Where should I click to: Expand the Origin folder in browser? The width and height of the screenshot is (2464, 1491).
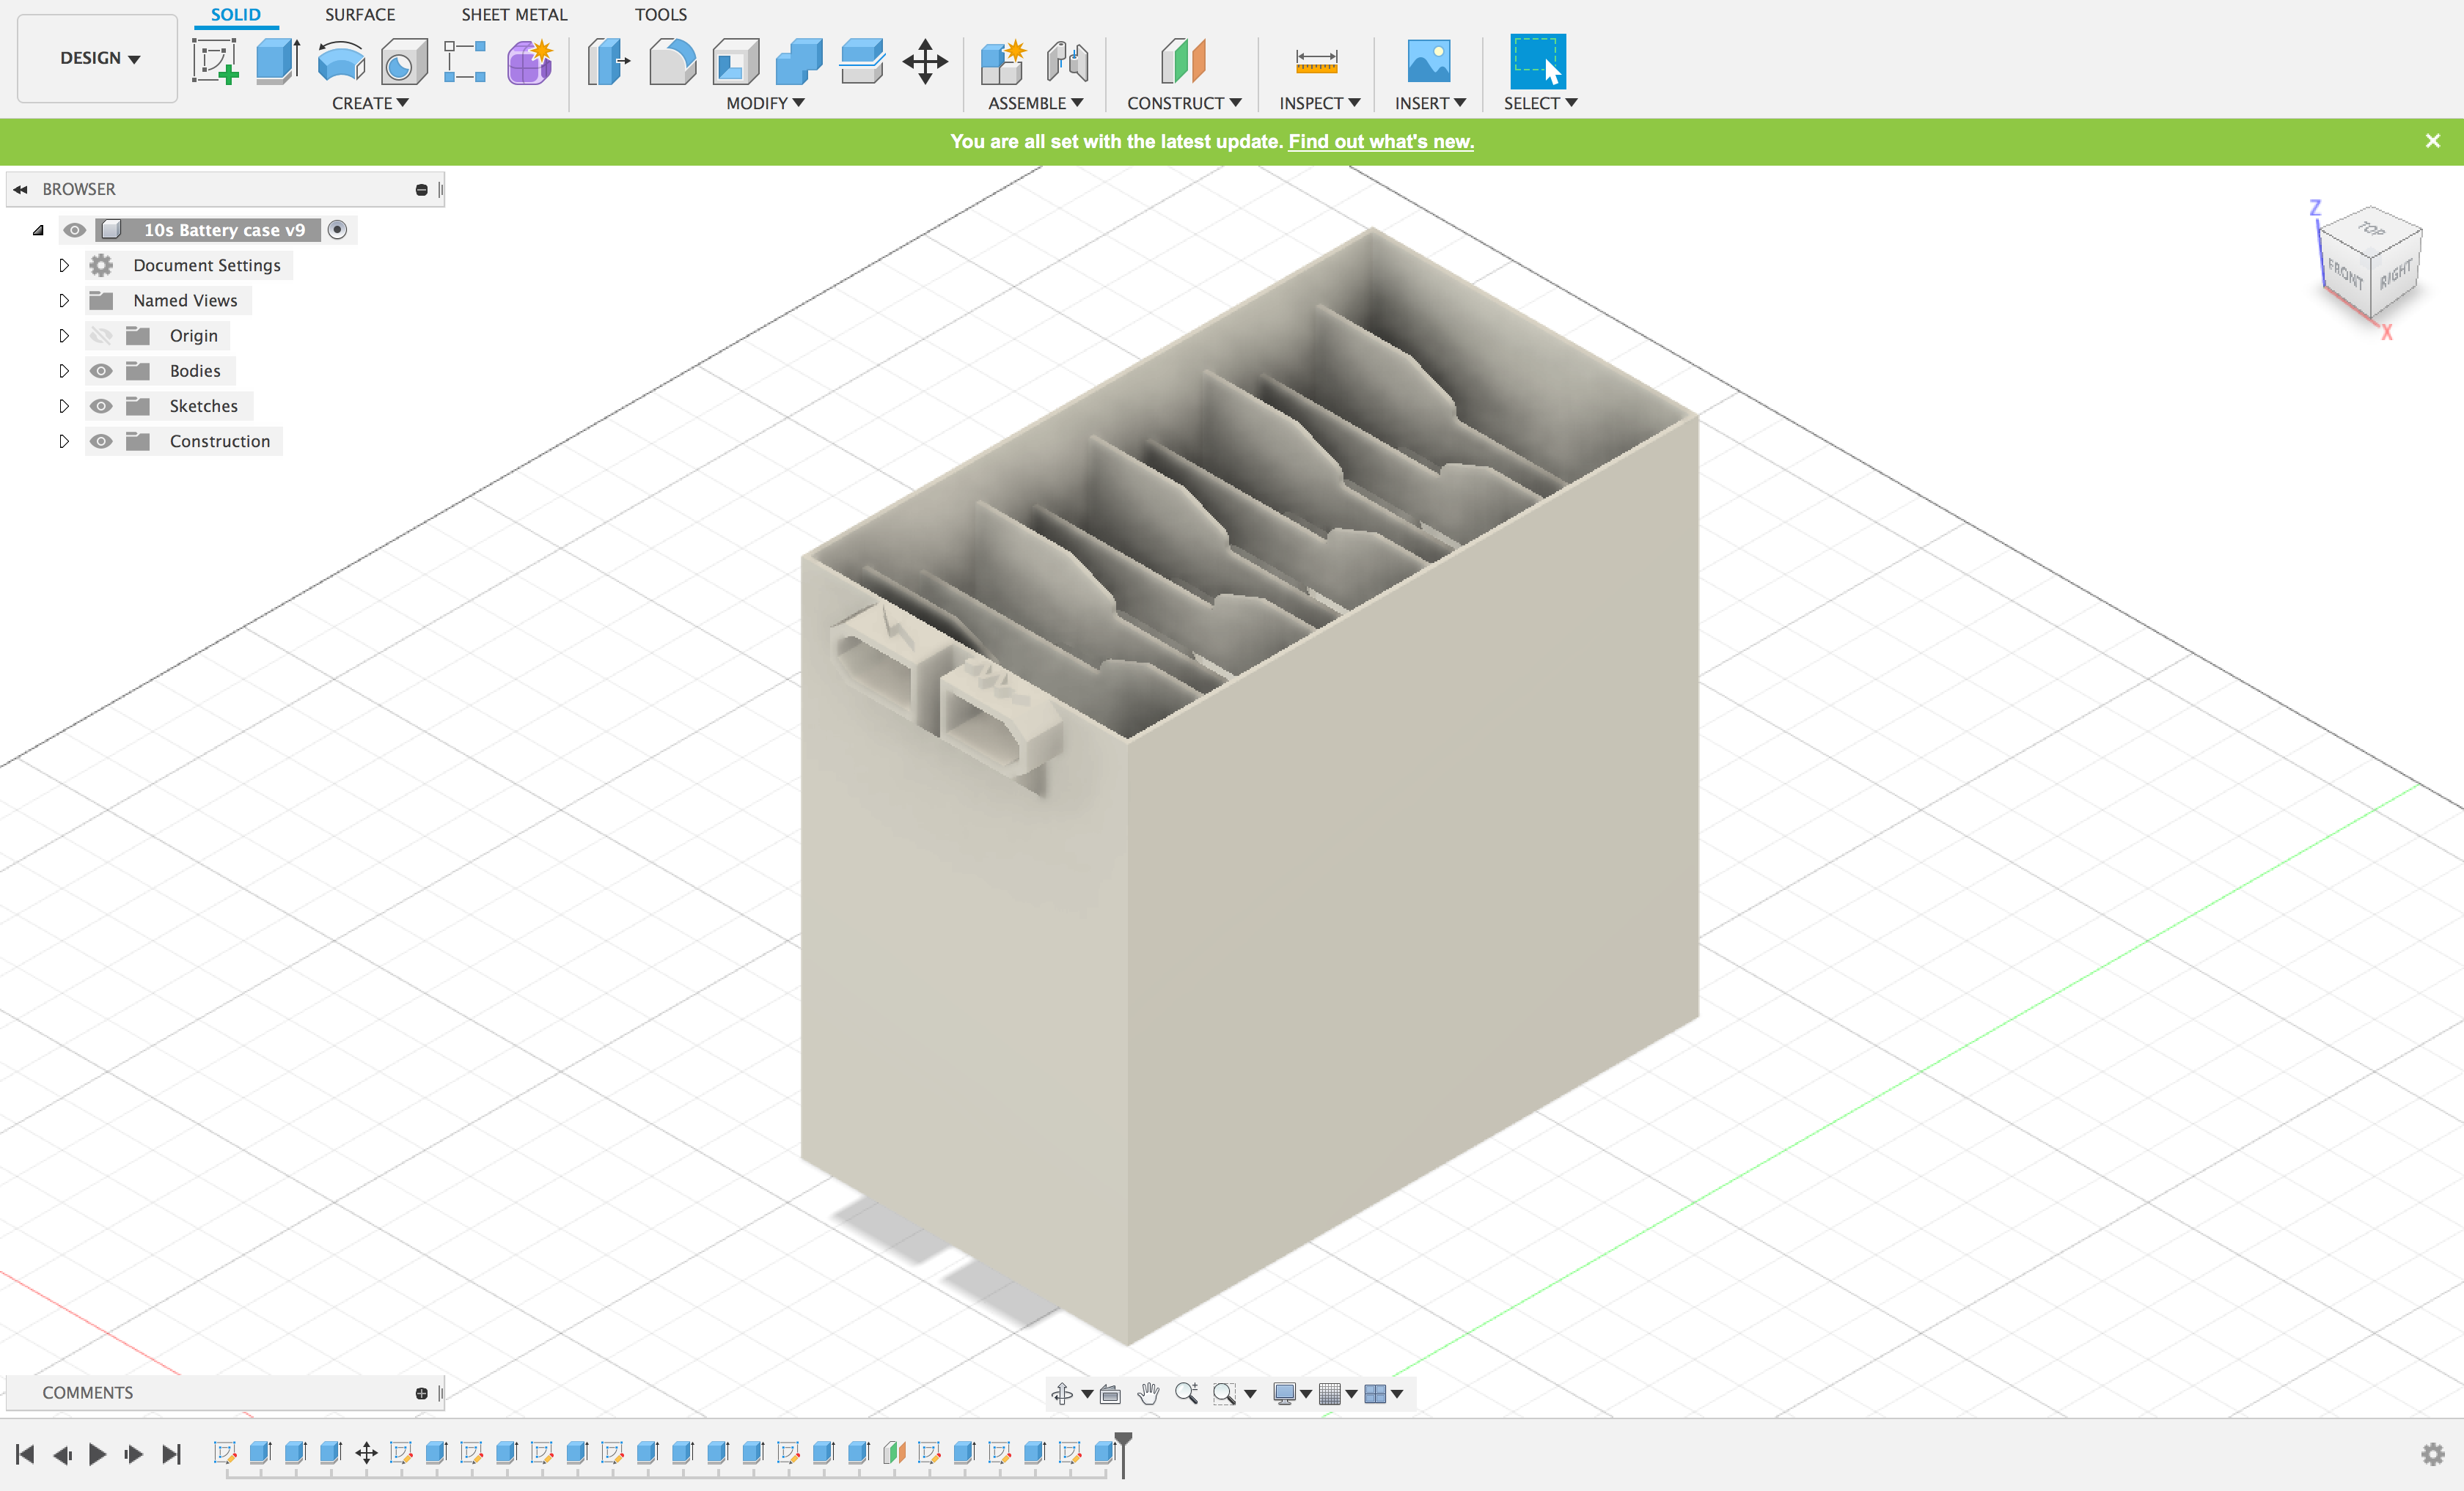tap(63, 334)
